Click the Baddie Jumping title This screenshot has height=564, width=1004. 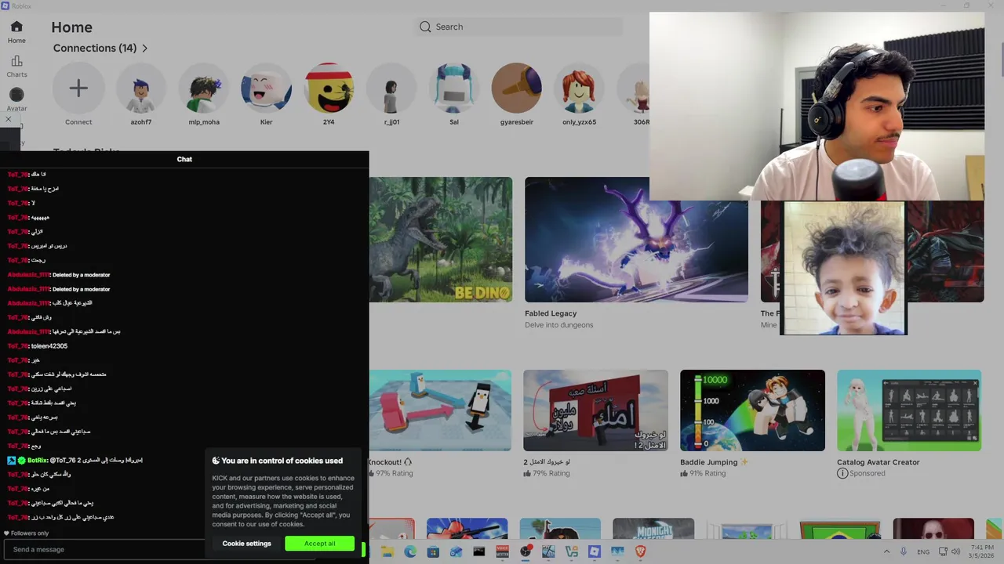(708, 462)
